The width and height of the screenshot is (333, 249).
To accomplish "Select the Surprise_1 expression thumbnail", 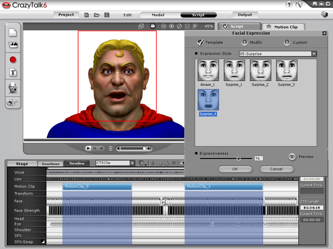I will pyautogui.click(x=234, y=70).
